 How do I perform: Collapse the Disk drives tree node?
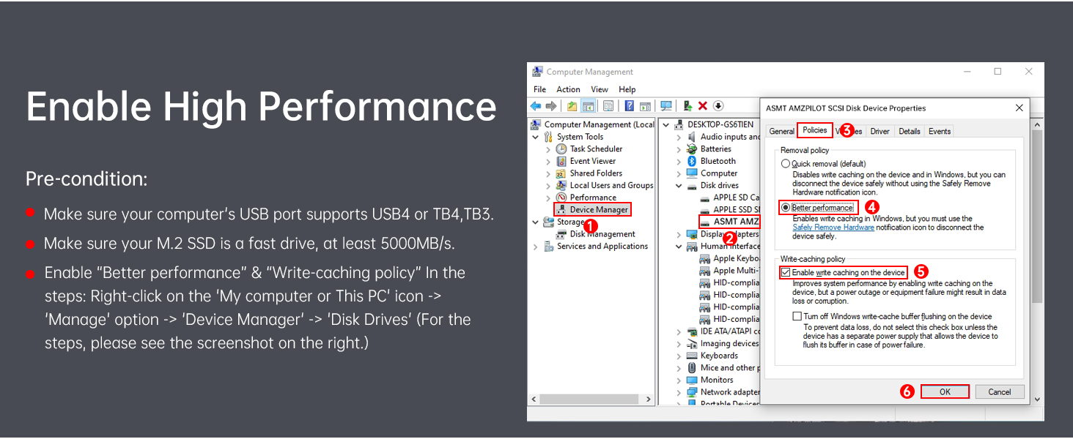coord(679,186)
